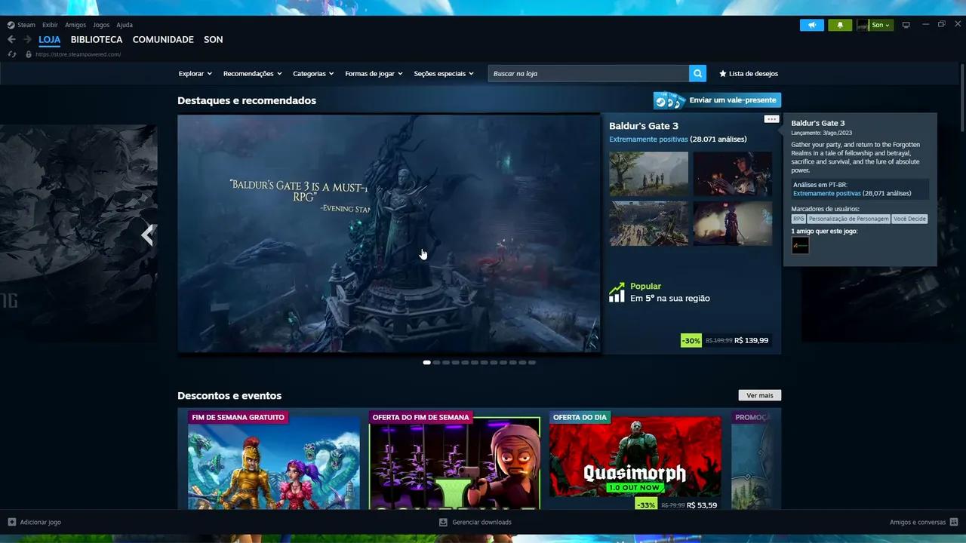Image resolution: width=966 pixels, height=543 pixels.
Task: Select the highlighted first carousel indicator dot
Action: 427,363
